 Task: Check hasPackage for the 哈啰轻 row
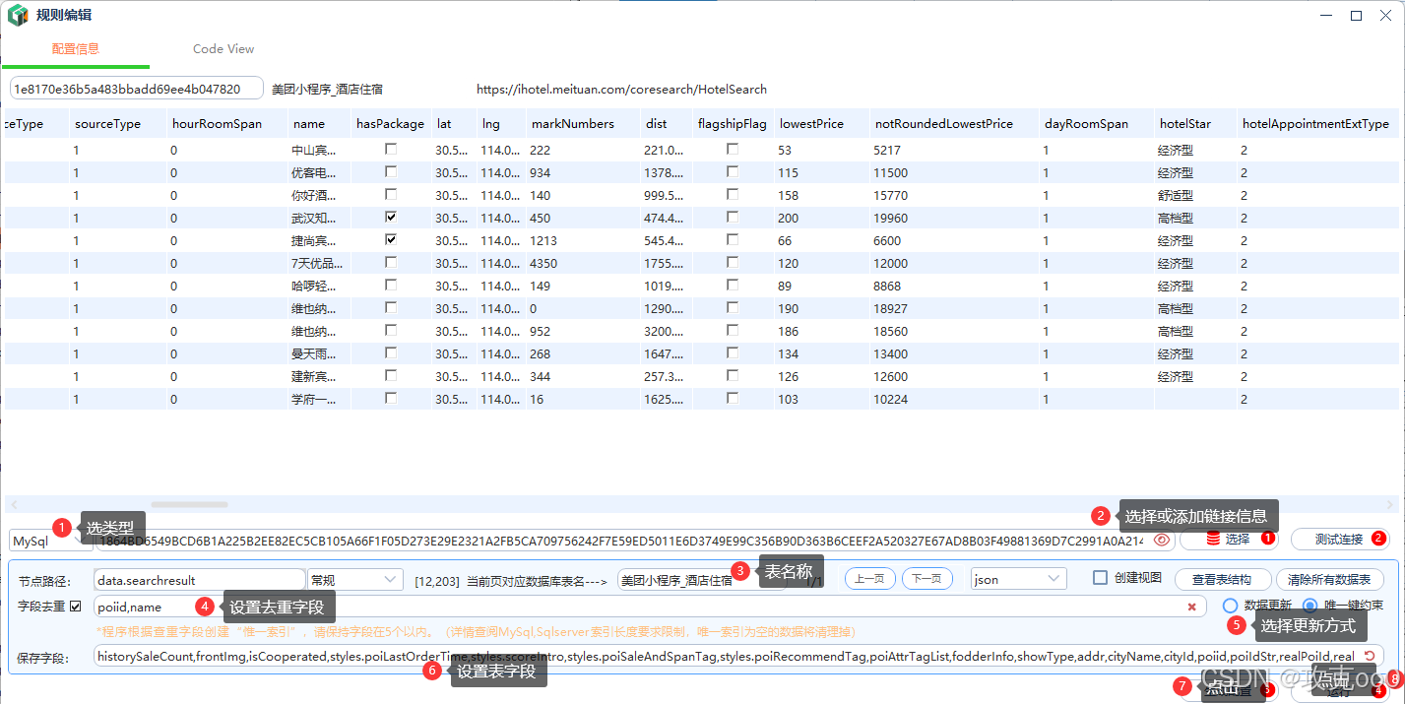391,285
